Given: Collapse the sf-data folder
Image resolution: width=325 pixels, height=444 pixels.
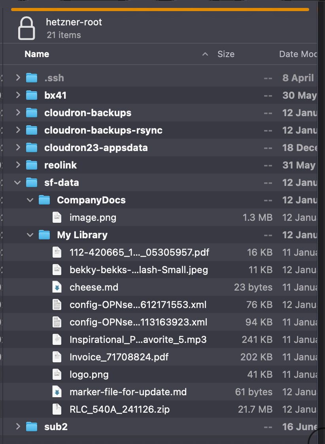Looking at the screenshot, I should point(18,182).
